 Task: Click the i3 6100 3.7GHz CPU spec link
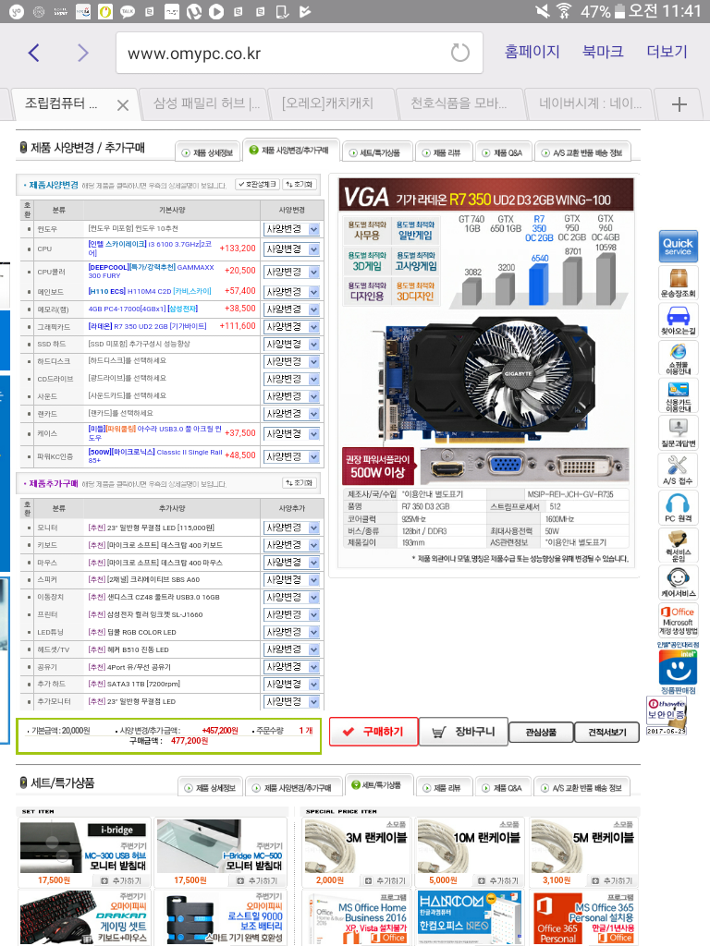click(150, 248)
